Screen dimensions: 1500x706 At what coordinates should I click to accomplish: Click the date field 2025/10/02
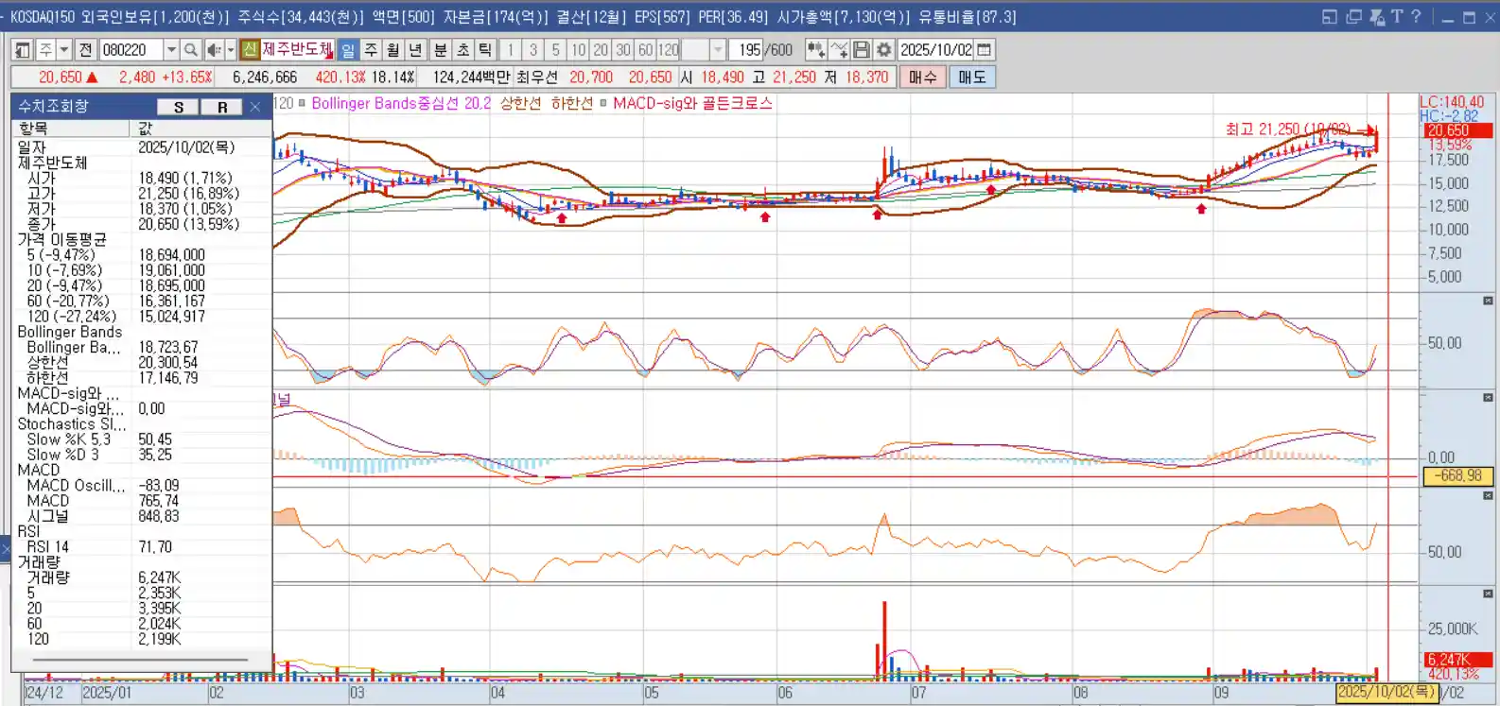tap(935, 49)
